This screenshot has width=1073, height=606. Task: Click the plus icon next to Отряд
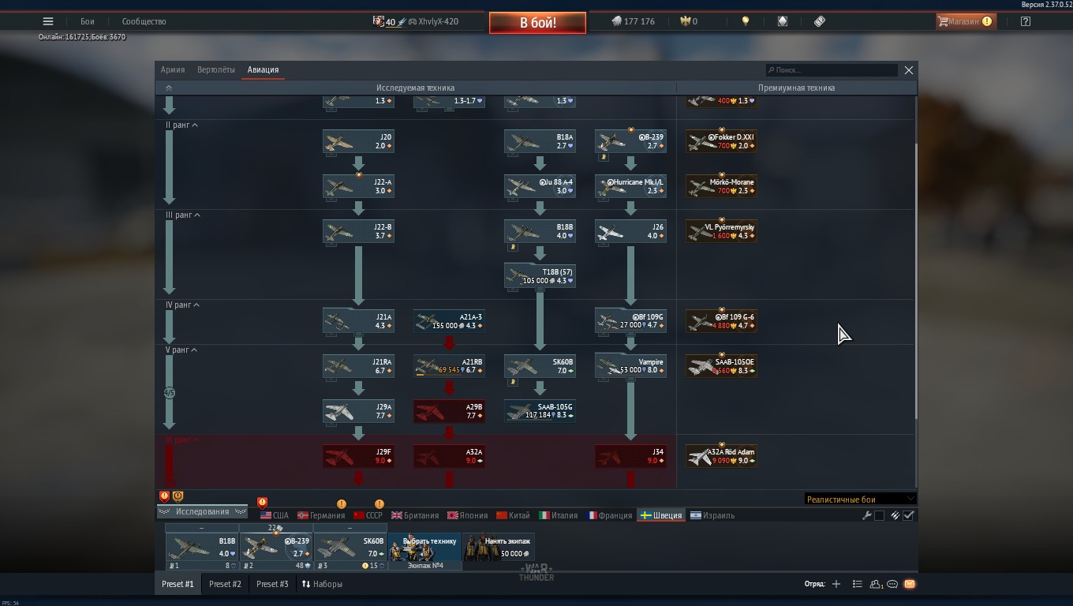tap(836, 584)
